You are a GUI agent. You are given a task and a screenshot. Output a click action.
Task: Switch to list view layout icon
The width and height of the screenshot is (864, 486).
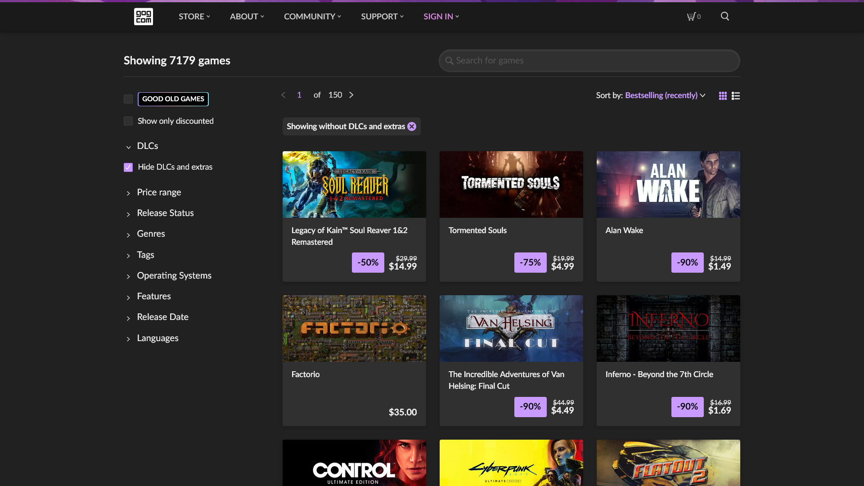[736, 96]
